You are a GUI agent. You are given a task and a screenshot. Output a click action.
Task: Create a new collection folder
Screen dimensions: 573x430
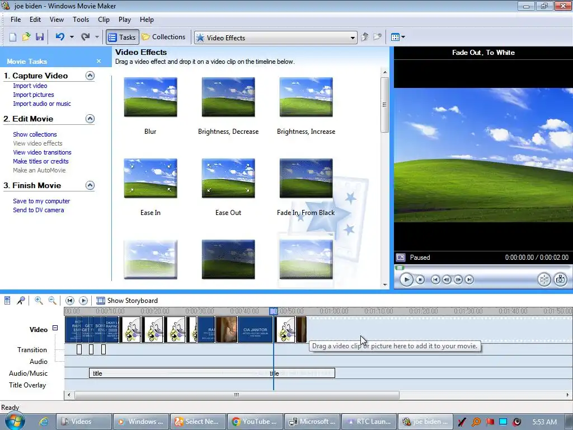coord(377,37)
